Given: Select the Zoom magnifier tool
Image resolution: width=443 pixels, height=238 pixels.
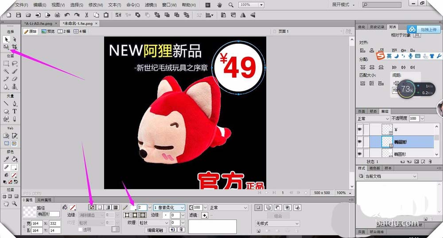Looking at the screenshot, I should (x=15, y=204).
